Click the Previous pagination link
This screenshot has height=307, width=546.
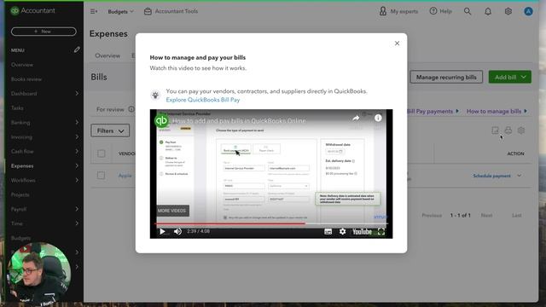tap(432, 216)
